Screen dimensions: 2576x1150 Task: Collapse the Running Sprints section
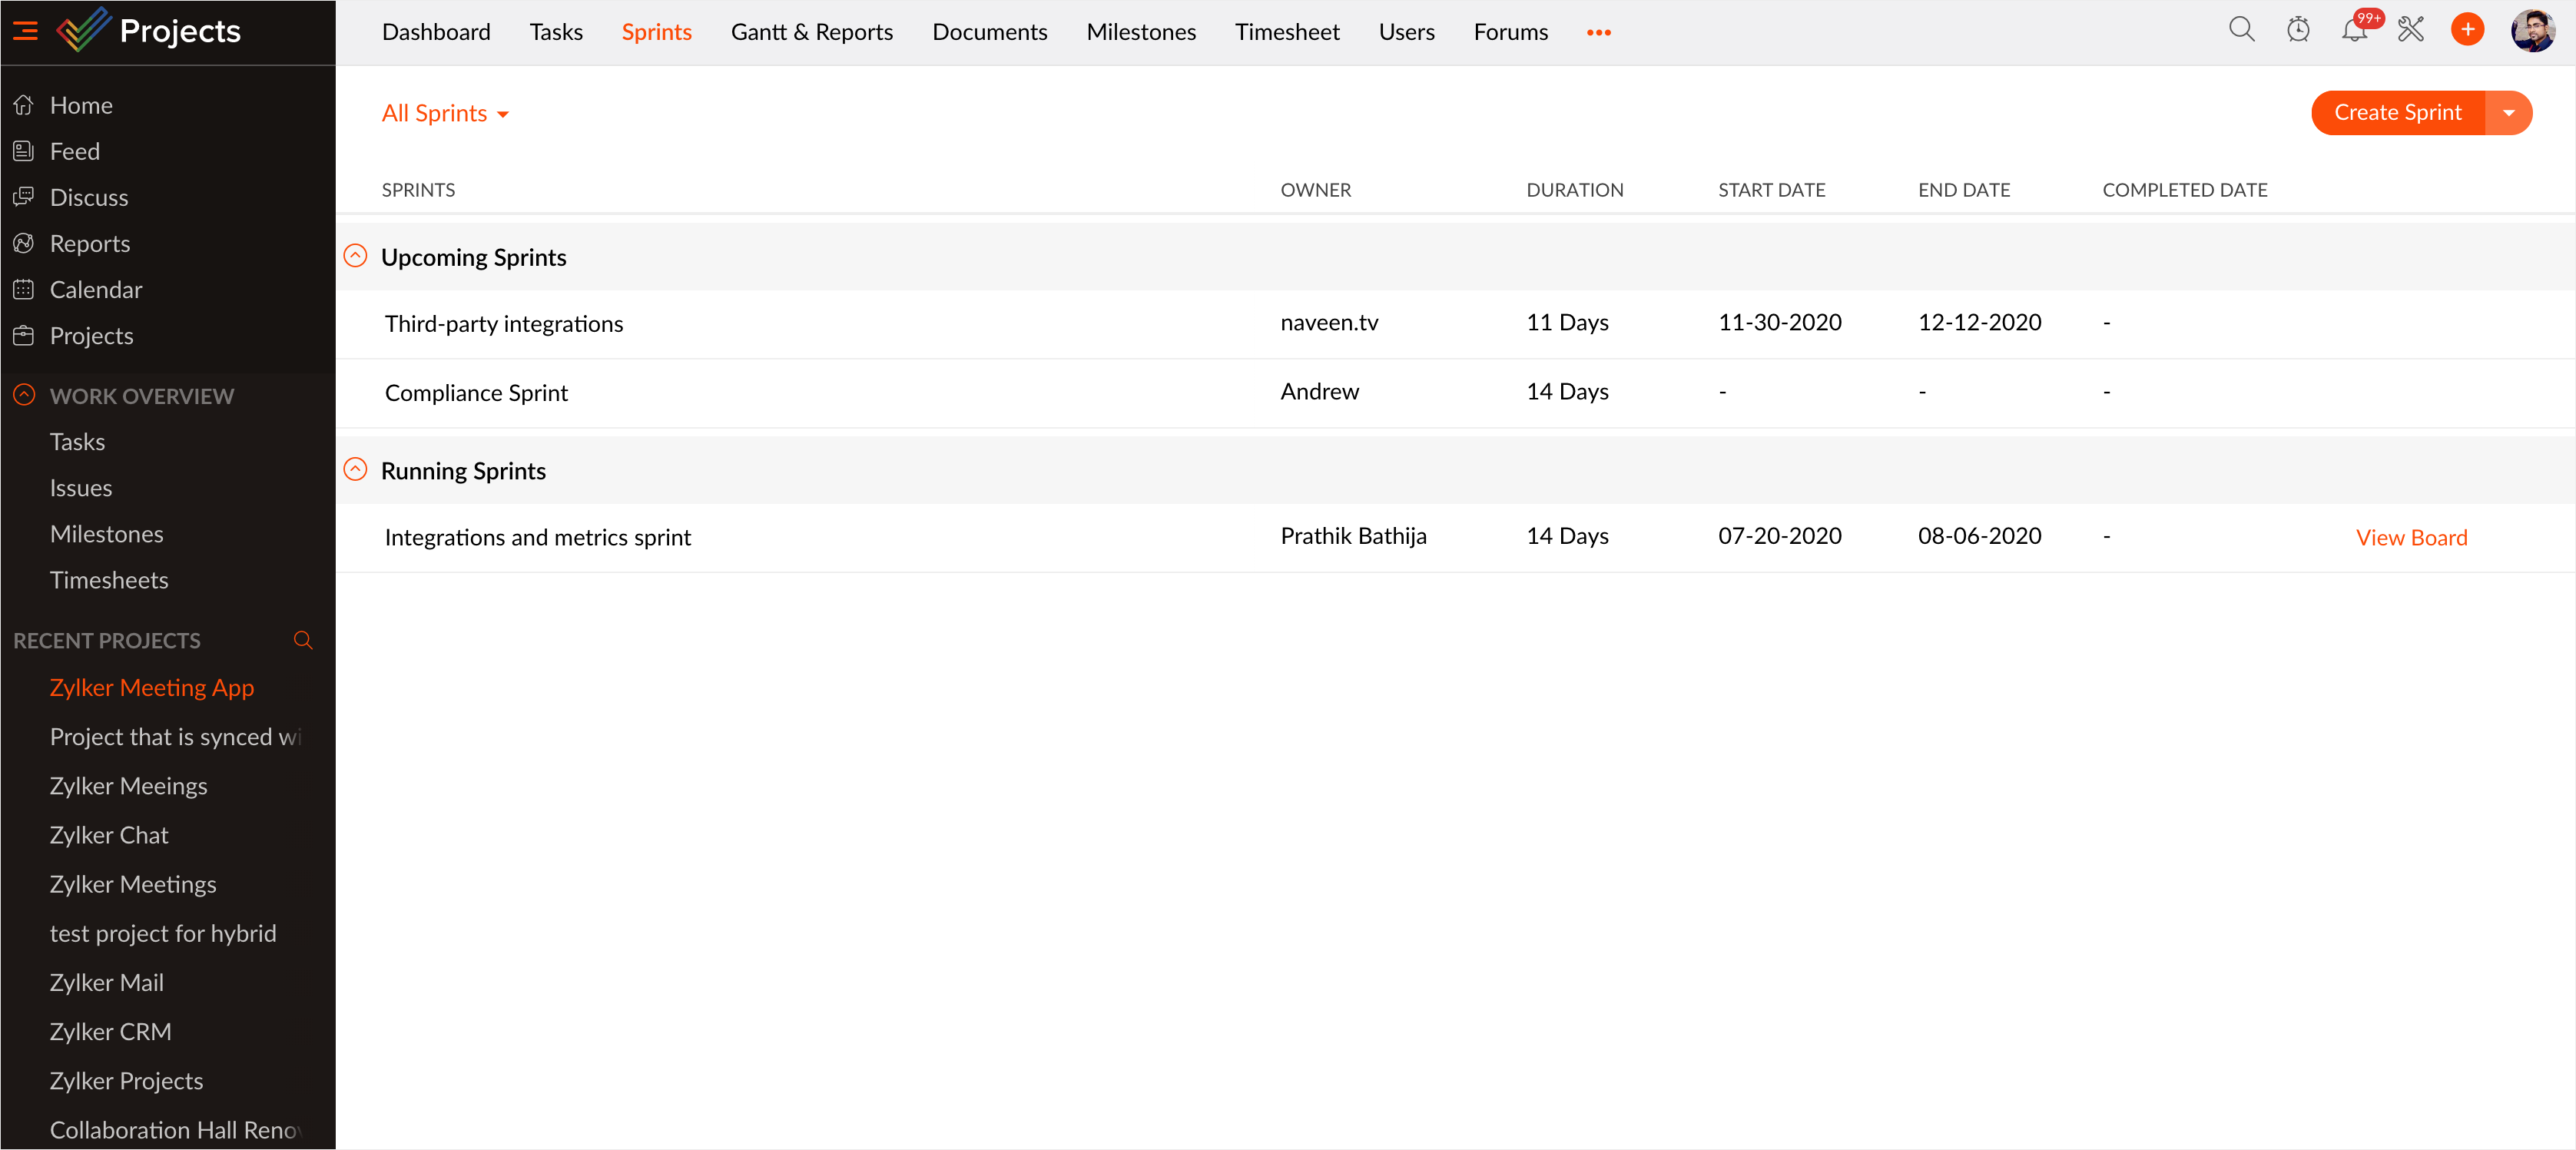(x=355, y=469)
